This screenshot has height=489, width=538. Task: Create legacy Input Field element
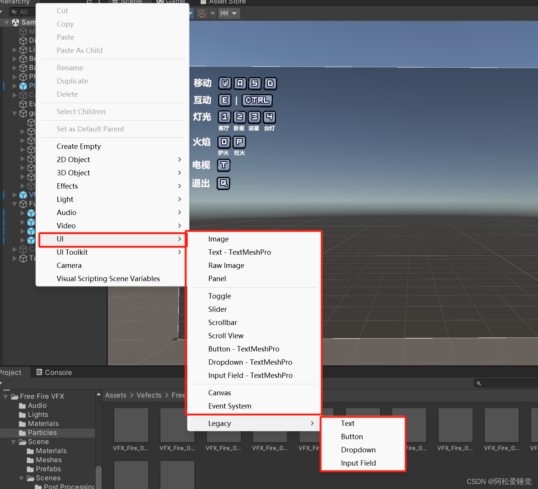coord(363,463)
